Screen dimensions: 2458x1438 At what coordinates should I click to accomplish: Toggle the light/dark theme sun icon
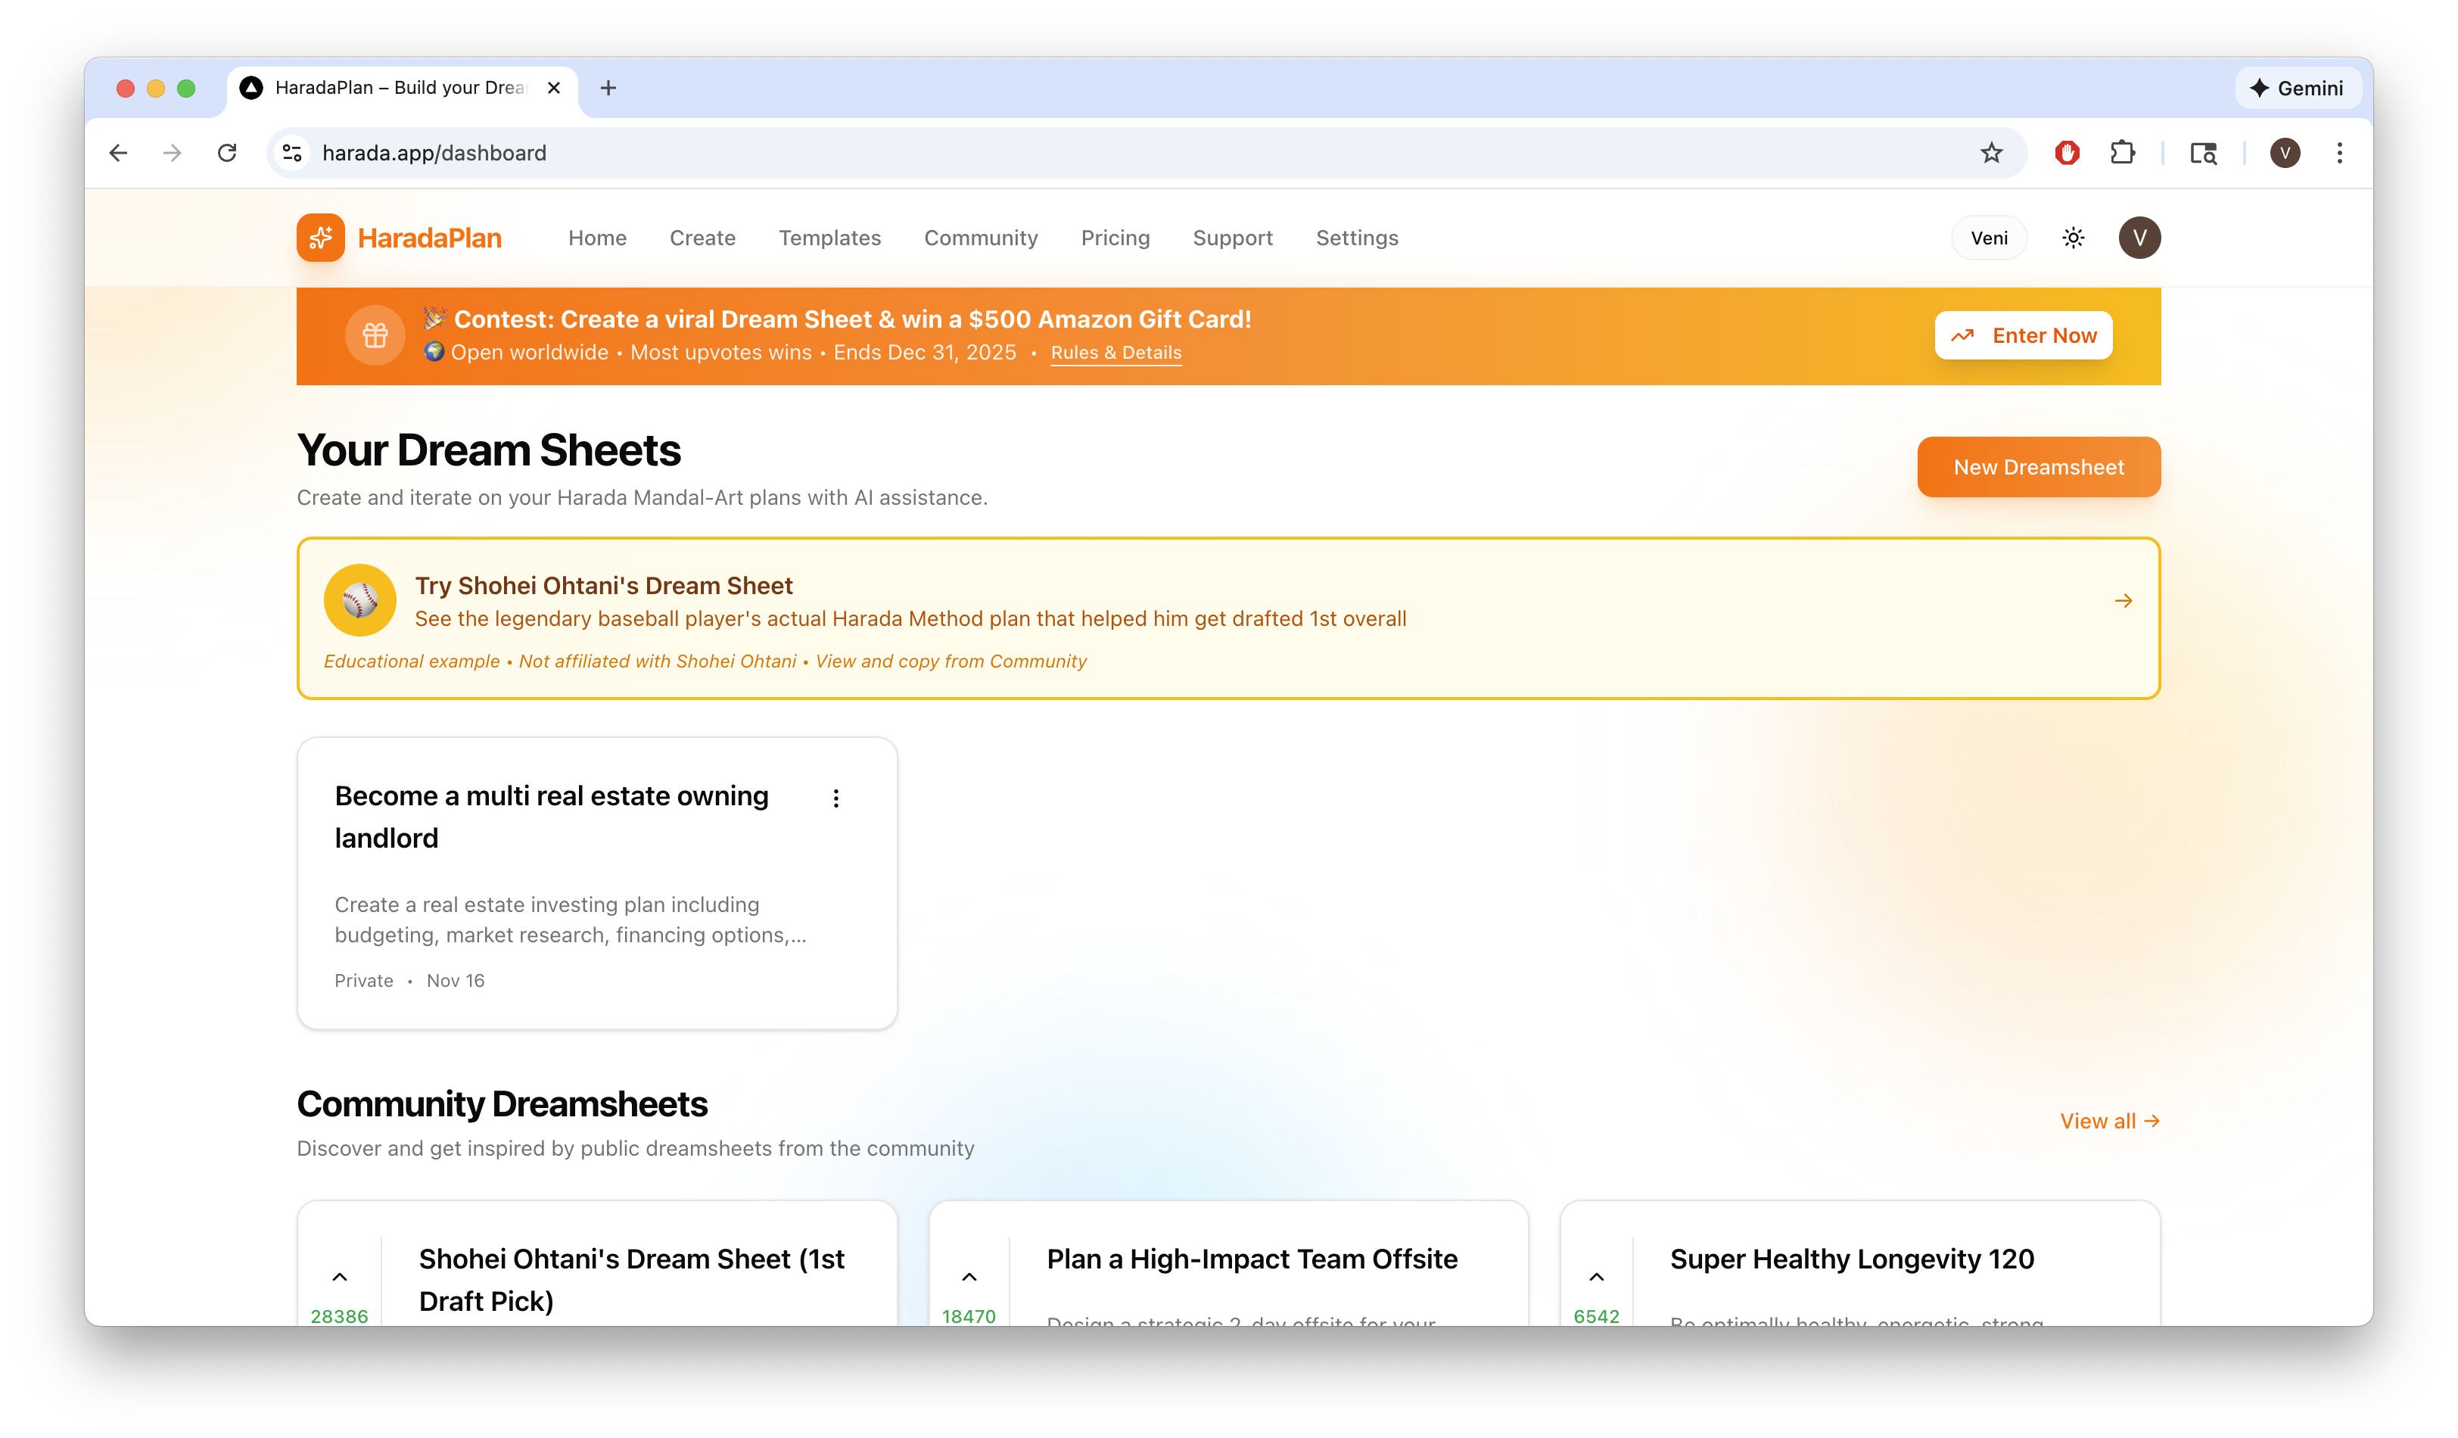2073,238
